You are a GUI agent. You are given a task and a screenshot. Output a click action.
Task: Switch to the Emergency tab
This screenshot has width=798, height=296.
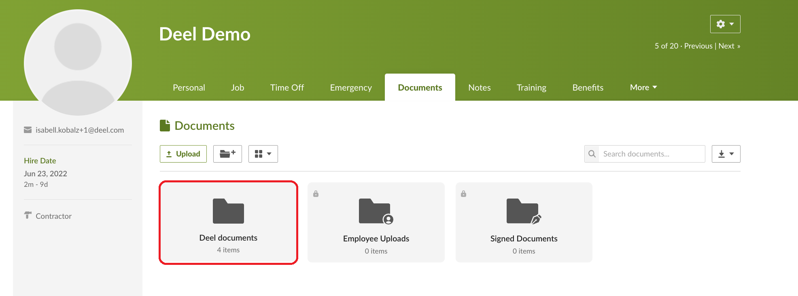[x=351, y=87]
